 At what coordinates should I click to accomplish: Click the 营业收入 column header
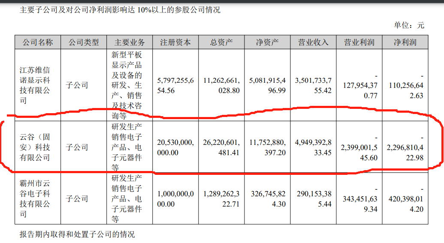(313, 42)
